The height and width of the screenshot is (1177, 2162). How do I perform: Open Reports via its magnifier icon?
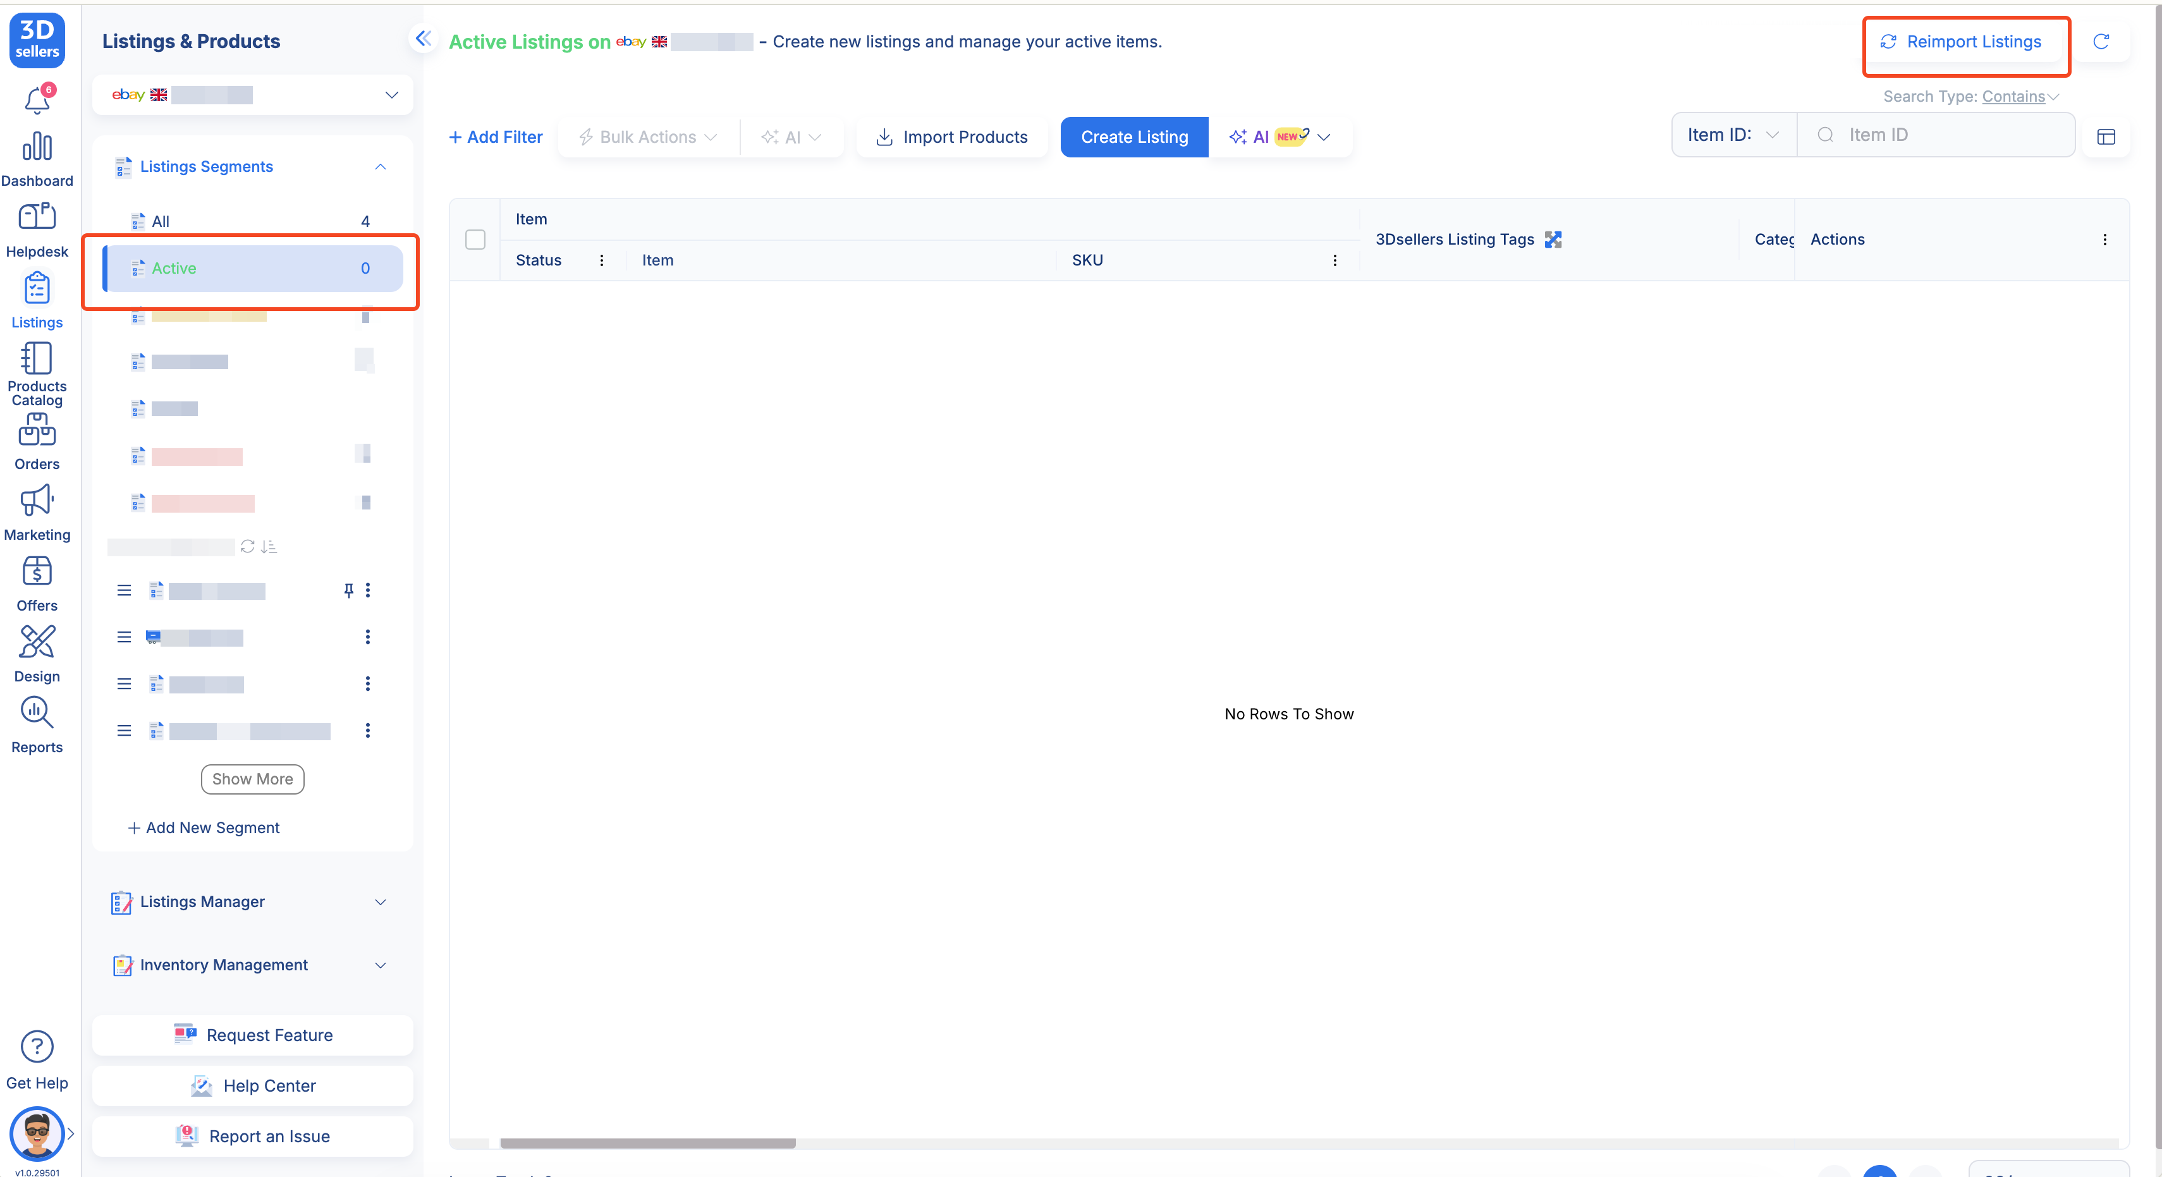(37, 713)
